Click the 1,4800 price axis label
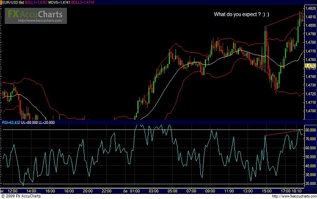317x199 pixels. 310,25
